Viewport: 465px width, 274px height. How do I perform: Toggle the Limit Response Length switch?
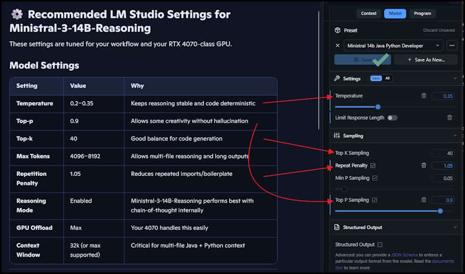click(392, 118)
